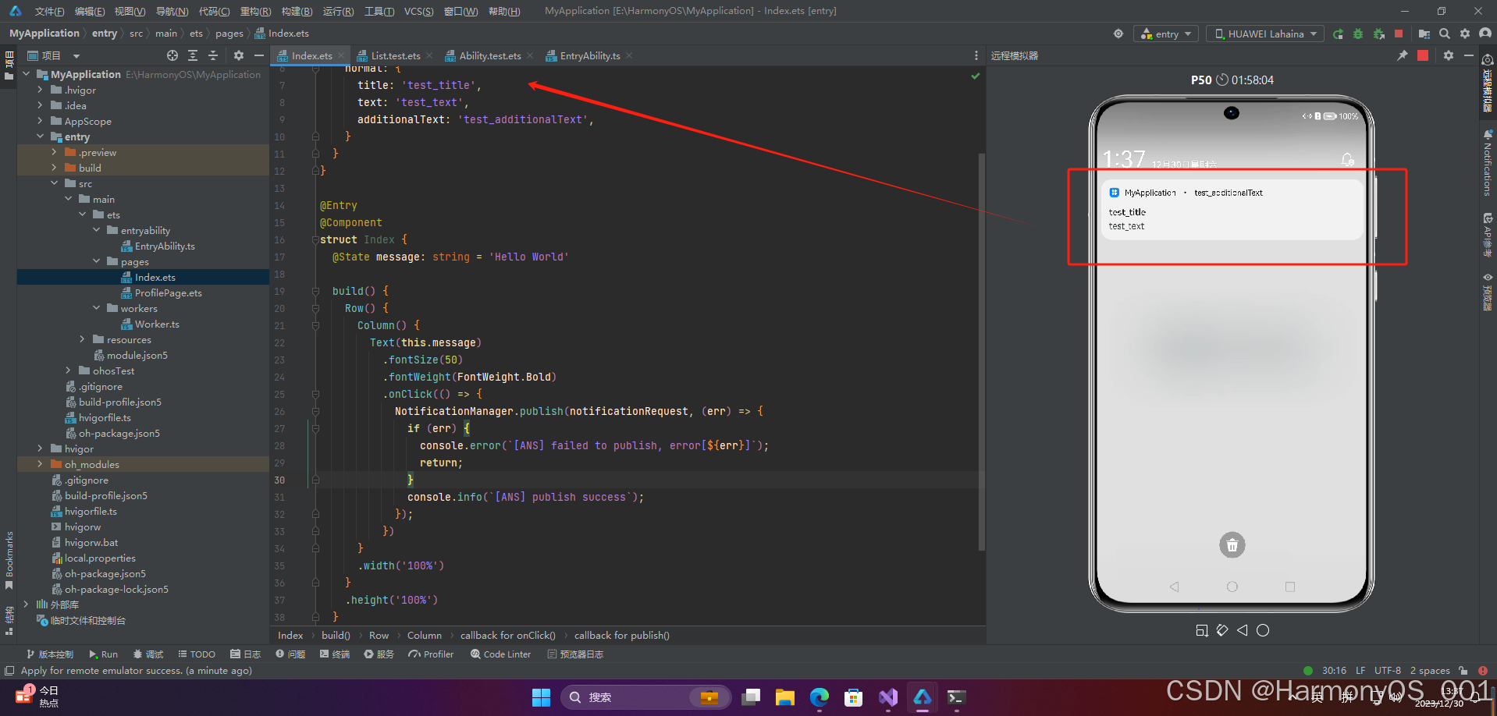Viewport: 1497px width, 716px height.
Task: Open project panel options gear
Action: 239,55
